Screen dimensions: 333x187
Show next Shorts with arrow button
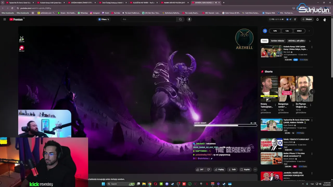312,91
